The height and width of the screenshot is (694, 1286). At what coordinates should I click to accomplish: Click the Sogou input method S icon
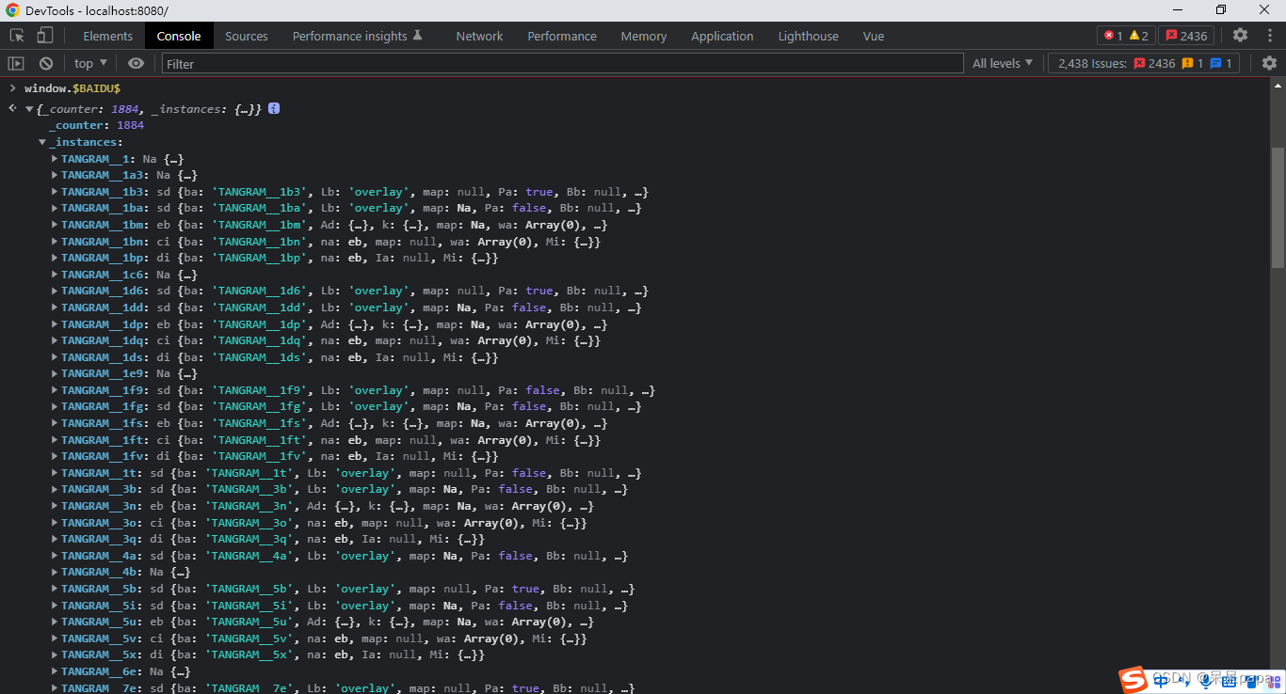tap(1133, 679)
